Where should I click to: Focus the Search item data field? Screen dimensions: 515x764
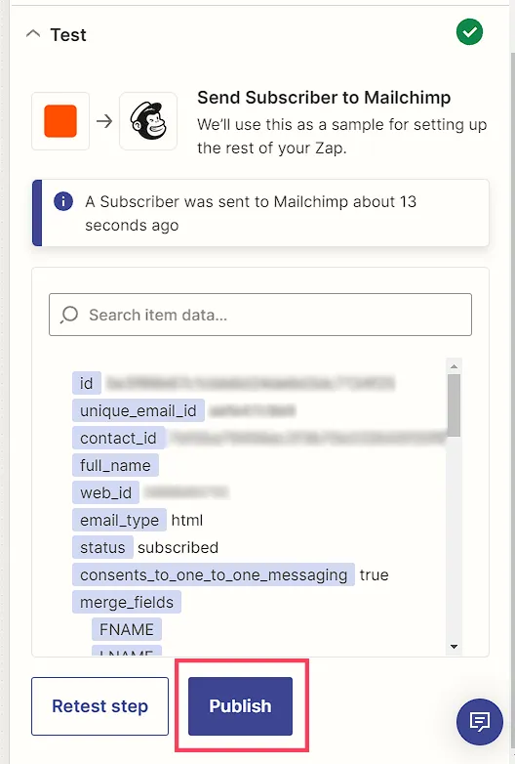click(260, 315)
